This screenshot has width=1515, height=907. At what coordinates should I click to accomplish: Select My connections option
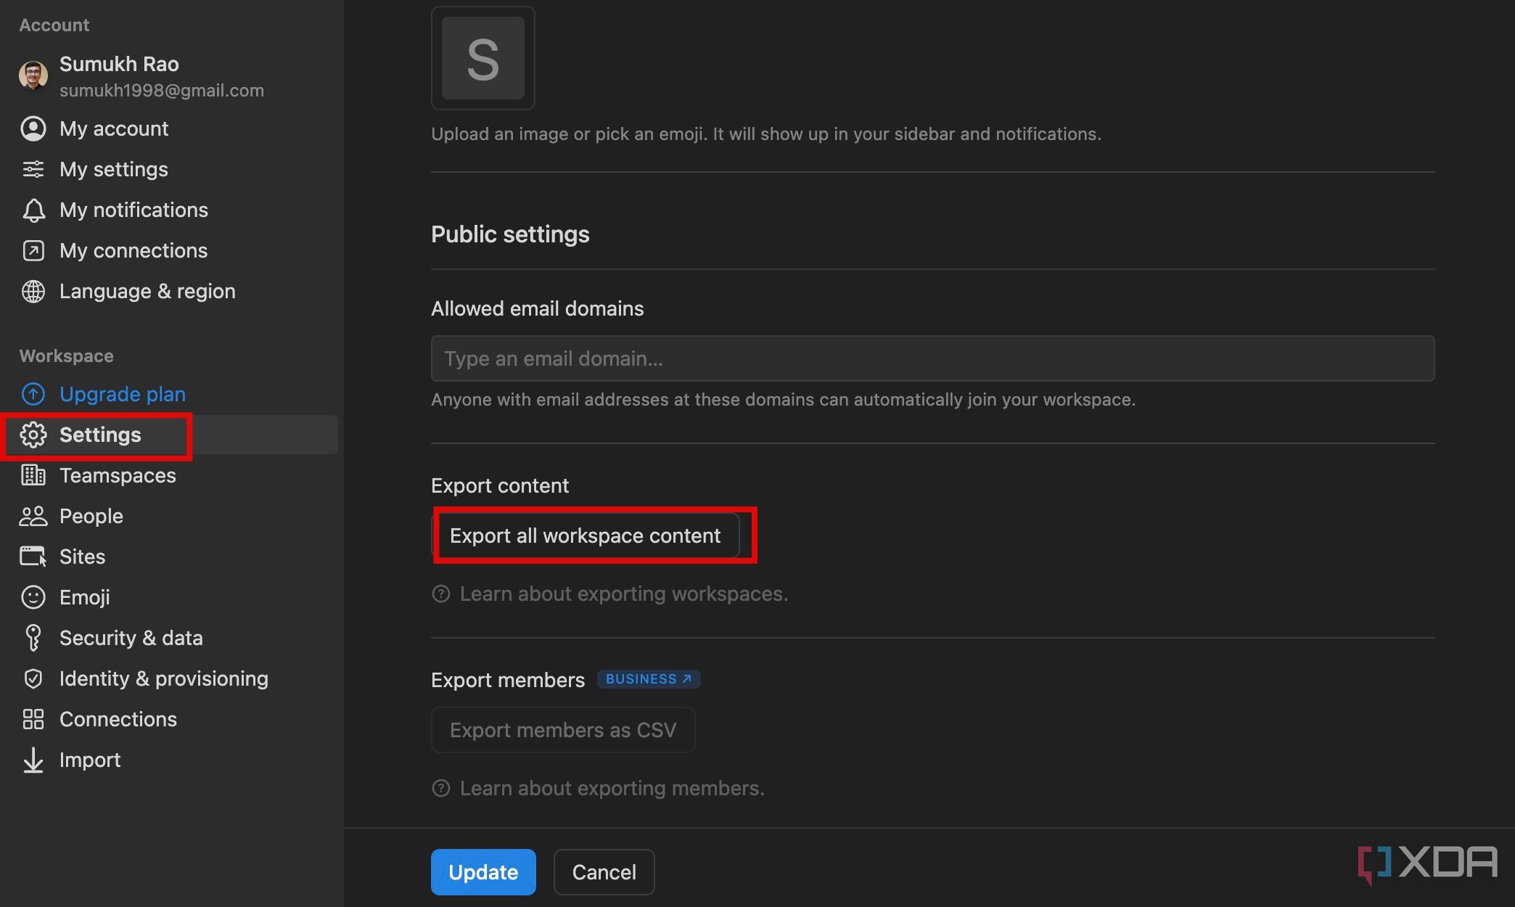(133, 250)
